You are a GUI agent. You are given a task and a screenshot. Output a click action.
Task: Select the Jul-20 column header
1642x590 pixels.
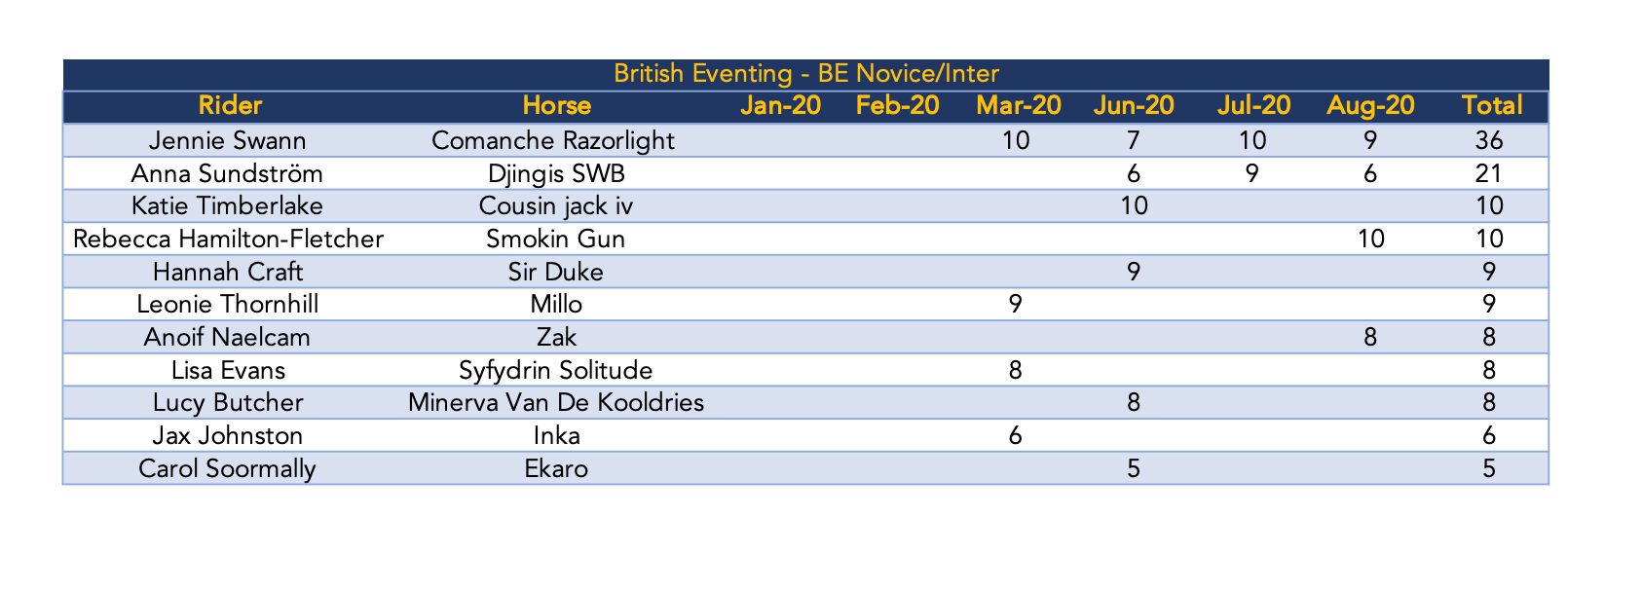pos(1251,105)
